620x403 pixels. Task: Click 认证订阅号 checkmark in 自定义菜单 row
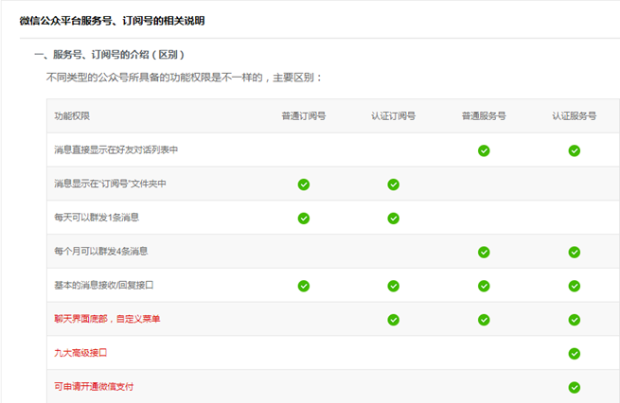coord(394,320)
